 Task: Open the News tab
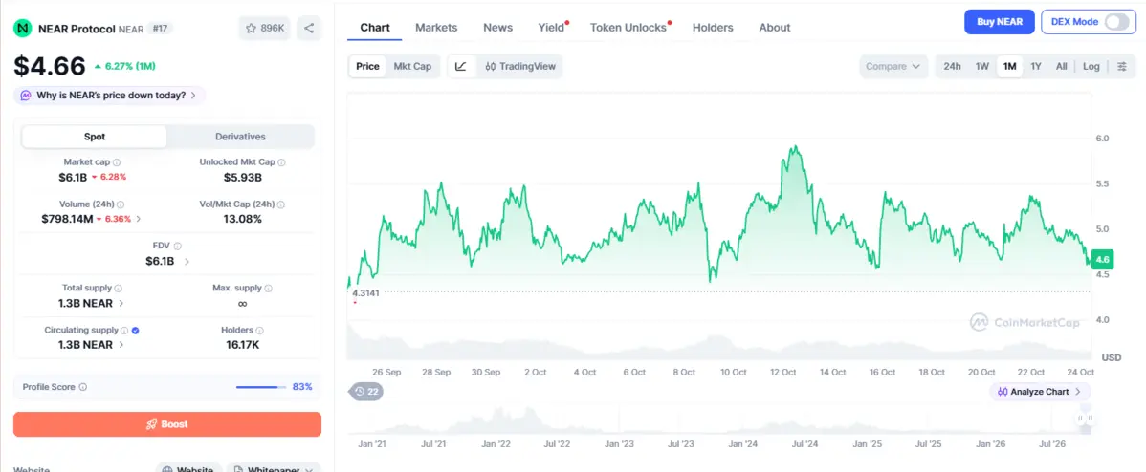[497, 27]
